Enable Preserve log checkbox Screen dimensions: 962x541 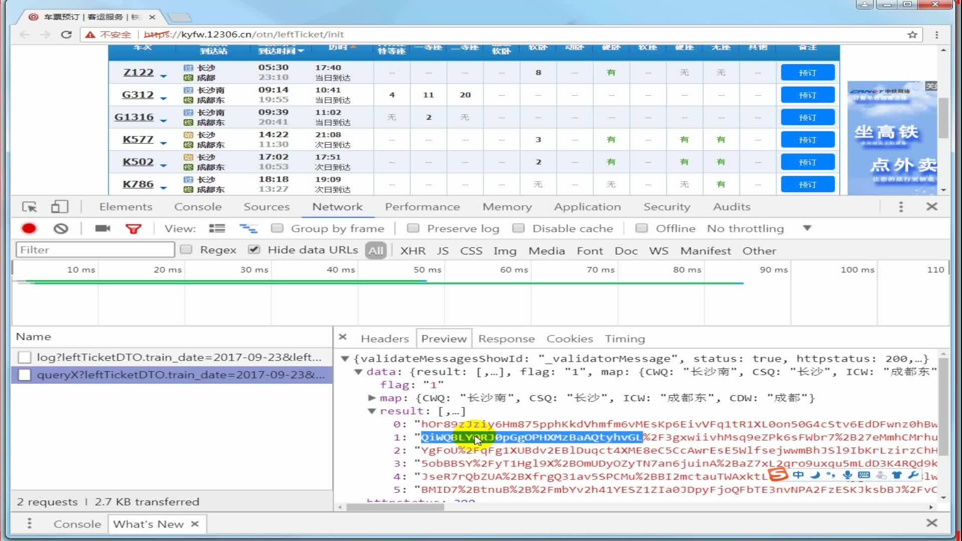(x=413, y=228)
